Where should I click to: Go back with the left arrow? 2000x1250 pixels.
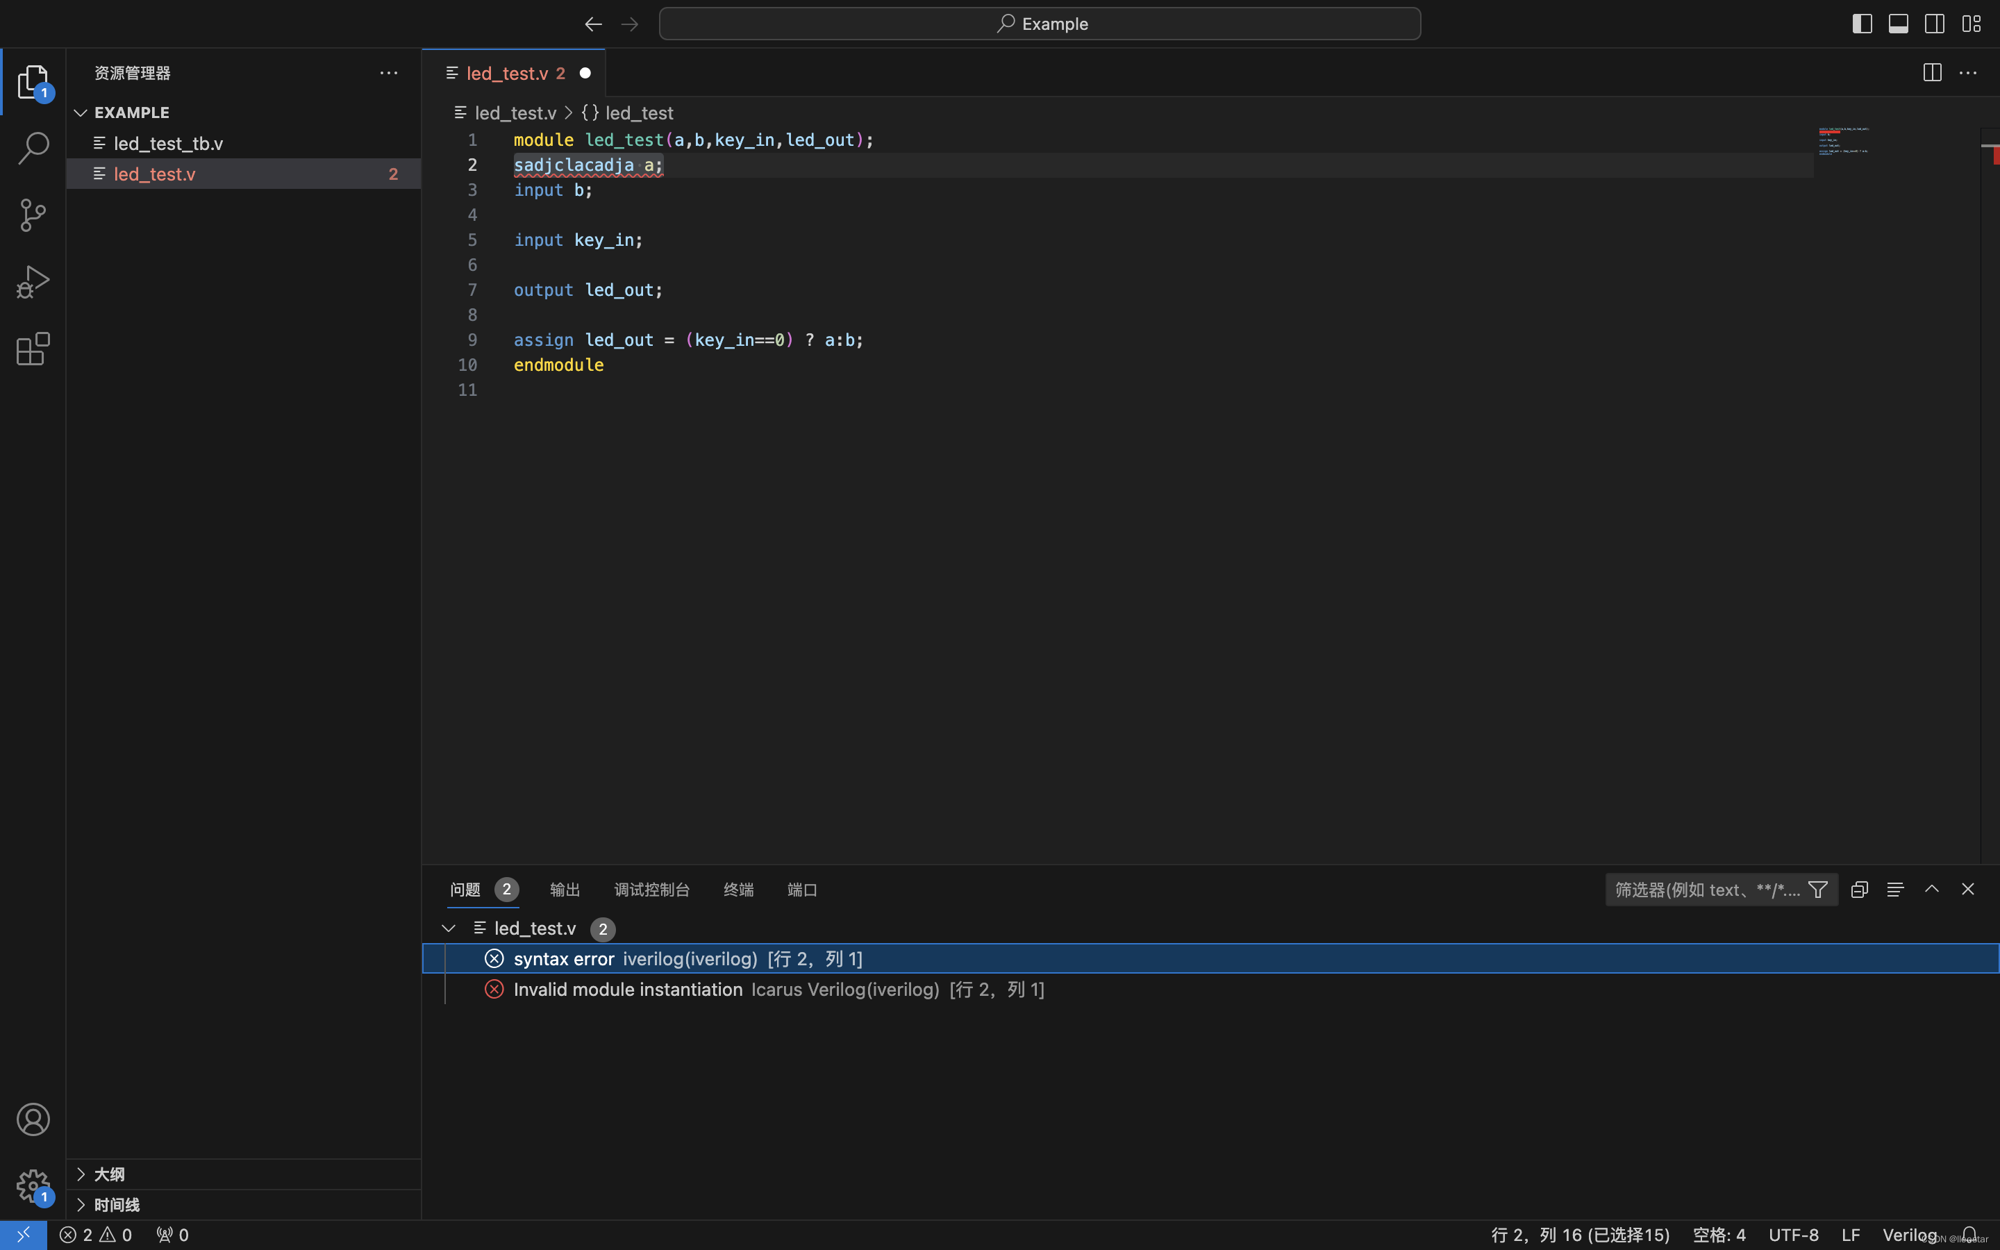[x=592, y=24]
